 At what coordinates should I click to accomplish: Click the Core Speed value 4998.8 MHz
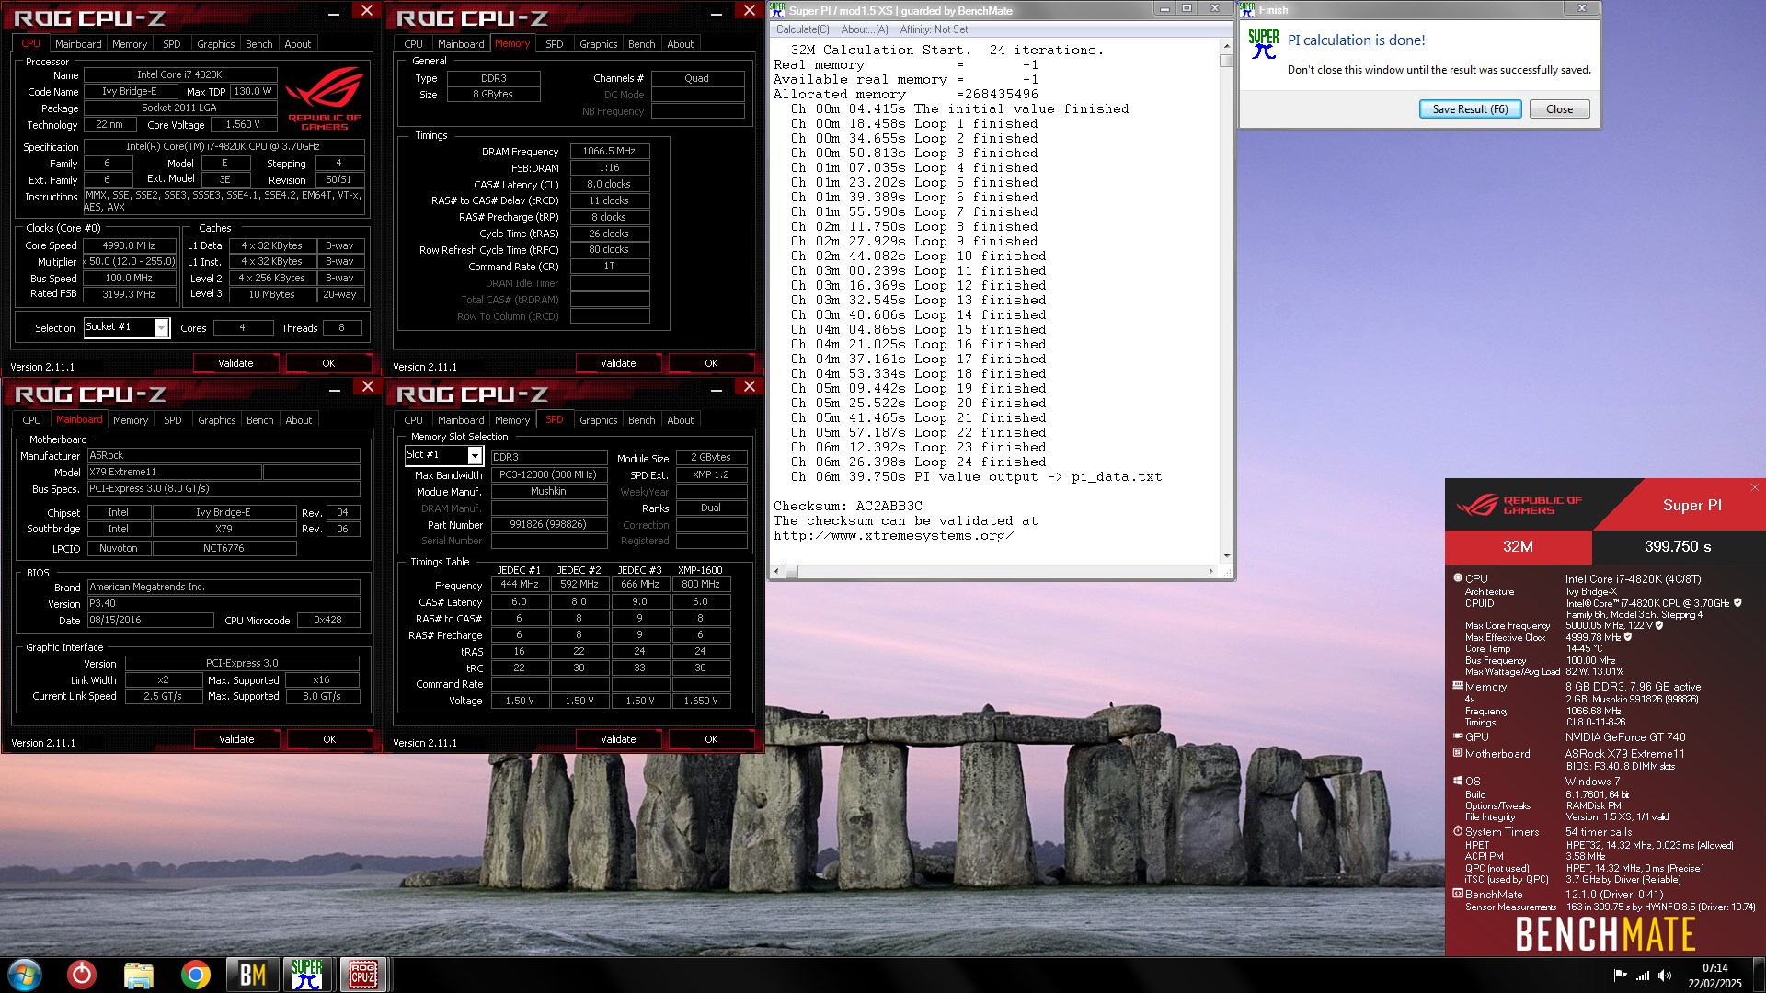(x=129, y=245)
